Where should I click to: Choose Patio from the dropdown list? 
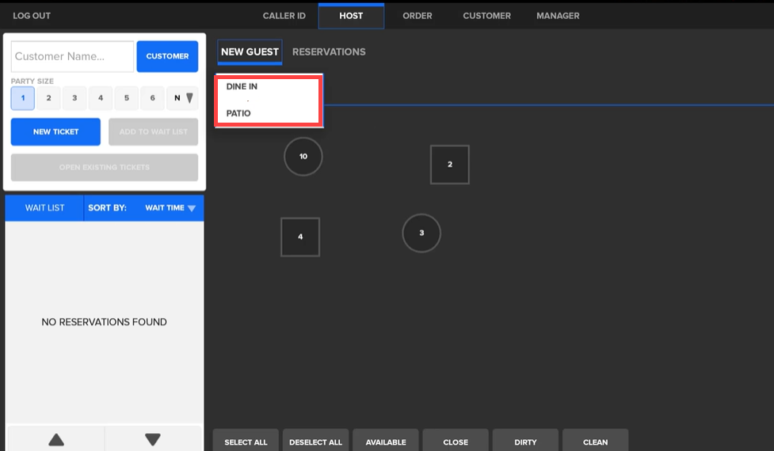(x=238, y=113)
